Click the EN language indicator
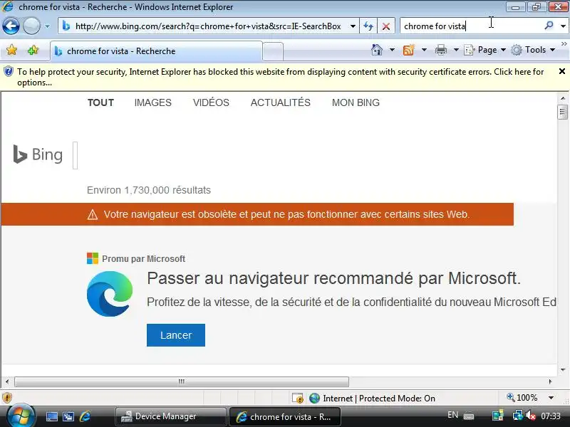 [452, 415]
